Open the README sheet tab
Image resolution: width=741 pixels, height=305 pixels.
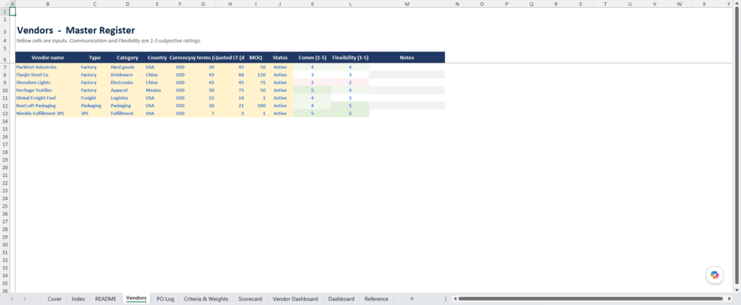tap(106, 299)
